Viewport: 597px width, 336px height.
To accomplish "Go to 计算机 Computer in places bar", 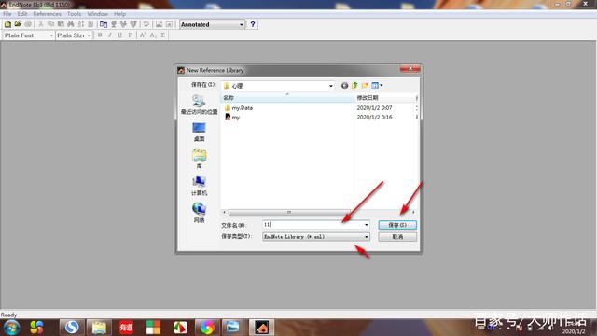I will [x=199, y=186].
